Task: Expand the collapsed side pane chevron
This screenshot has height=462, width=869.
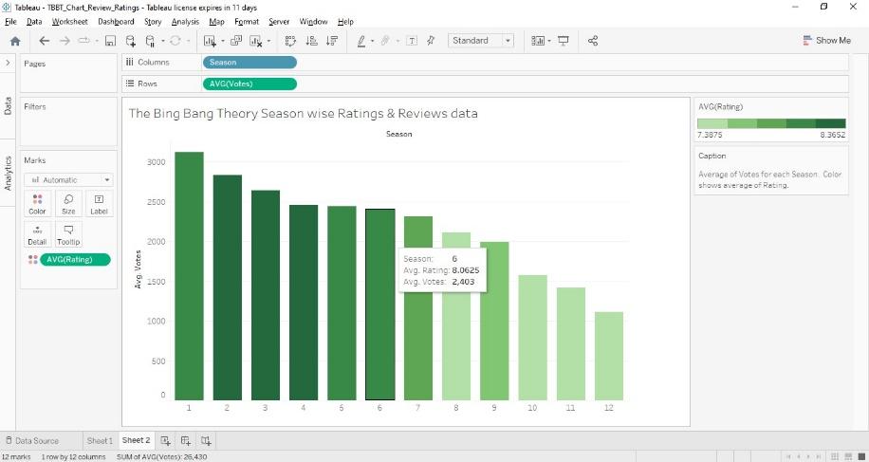Action: pyautogui.click(x=8, y=63)
